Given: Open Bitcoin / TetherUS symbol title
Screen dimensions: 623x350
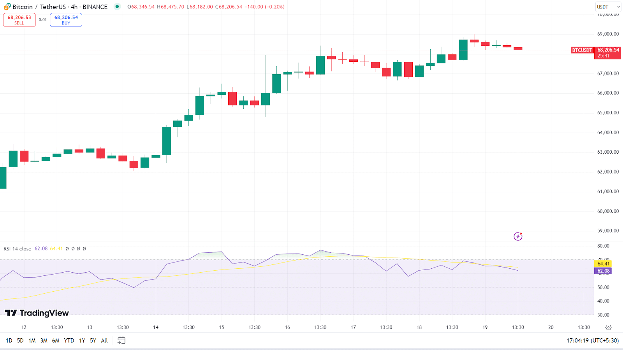Looking at the screenshot, I should pyautogui.click(x=60, y=7).
